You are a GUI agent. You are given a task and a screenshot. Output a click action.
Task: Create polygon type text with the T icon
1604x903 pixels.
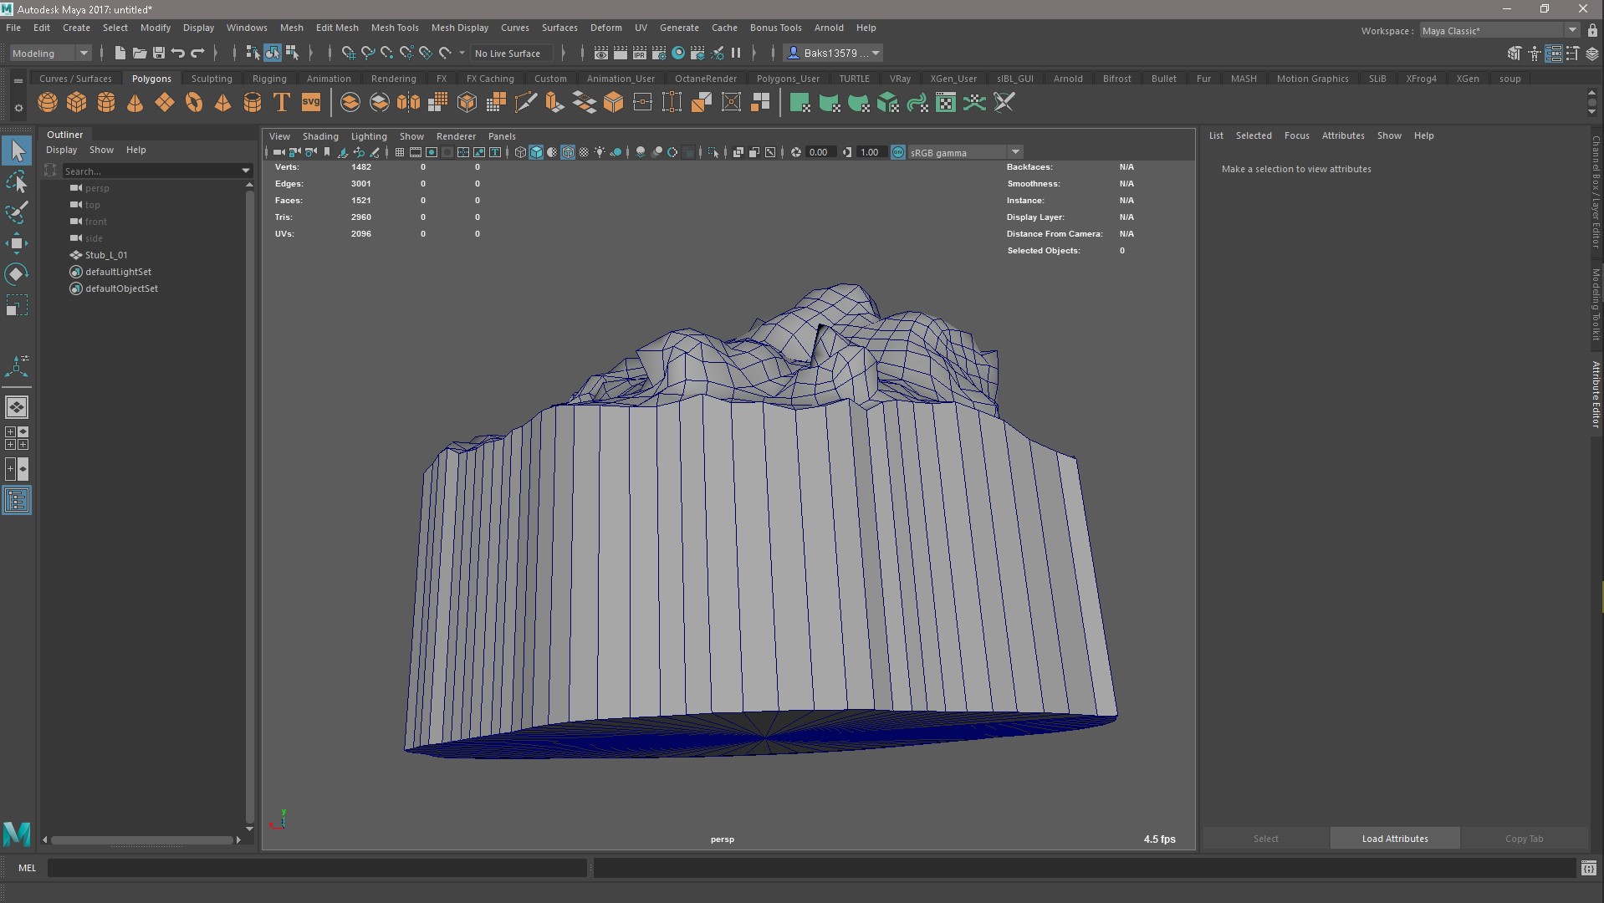282,103
